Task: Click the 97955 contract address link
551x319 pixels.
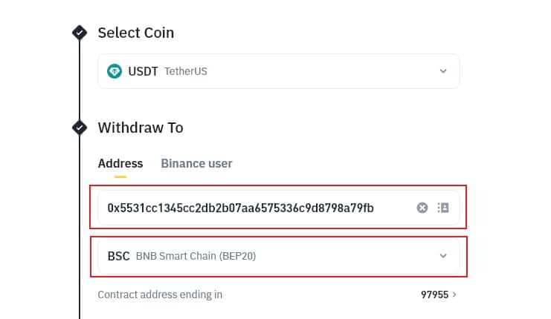Action: pyautogui.click(x=434, y=295)
